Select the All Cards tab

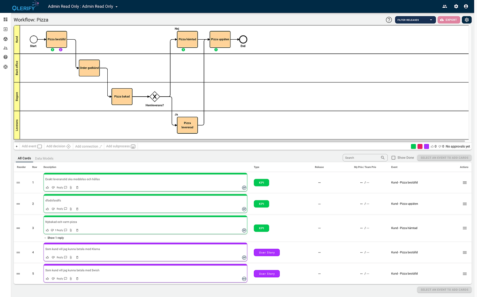pos(24,158)
